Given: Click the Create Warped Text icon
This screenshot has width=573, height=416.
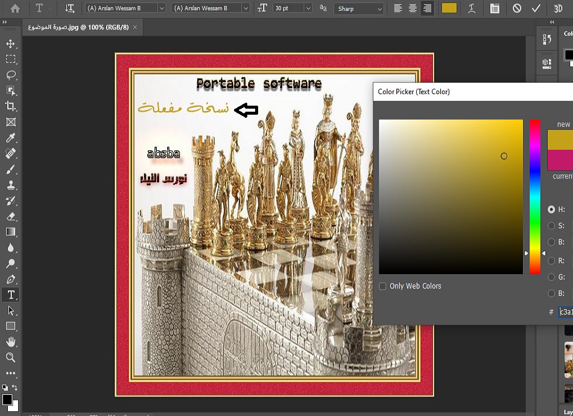Looking at the screenshot, I should click(x=472, y=8).
